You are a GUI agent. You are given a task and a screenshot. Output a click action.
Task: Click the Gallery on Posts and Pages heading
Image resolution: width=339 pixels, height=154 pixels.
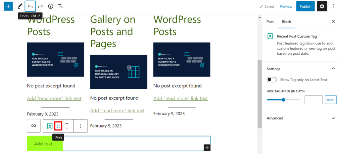click(113, 31)
